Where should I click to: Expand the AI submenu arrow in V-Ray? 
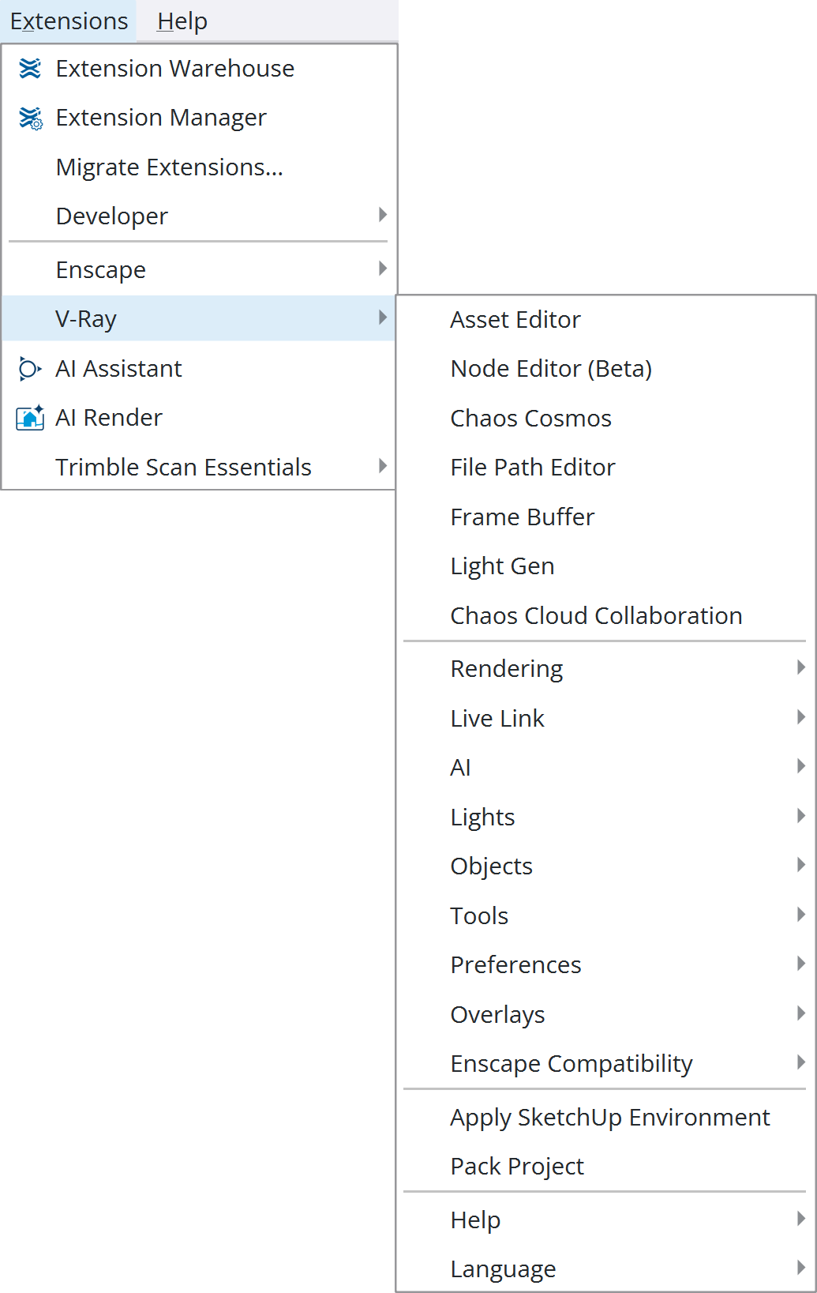tap(801, 766)
